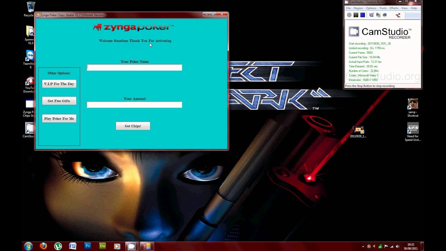The height and width of the screenshot is (251, 446).
Task: Open the View menu in CamStudio
Action: [404, 8]
